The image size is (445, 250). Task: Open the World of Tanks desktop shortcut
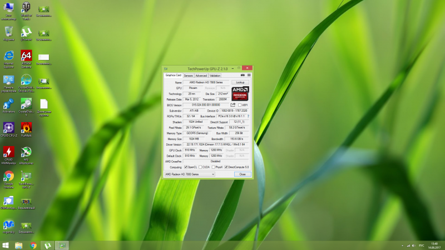[26, 11]
